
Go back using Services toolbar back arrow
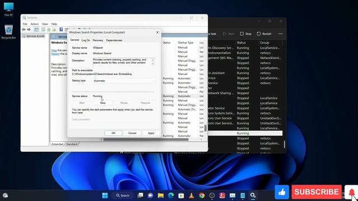click(23, 30)
